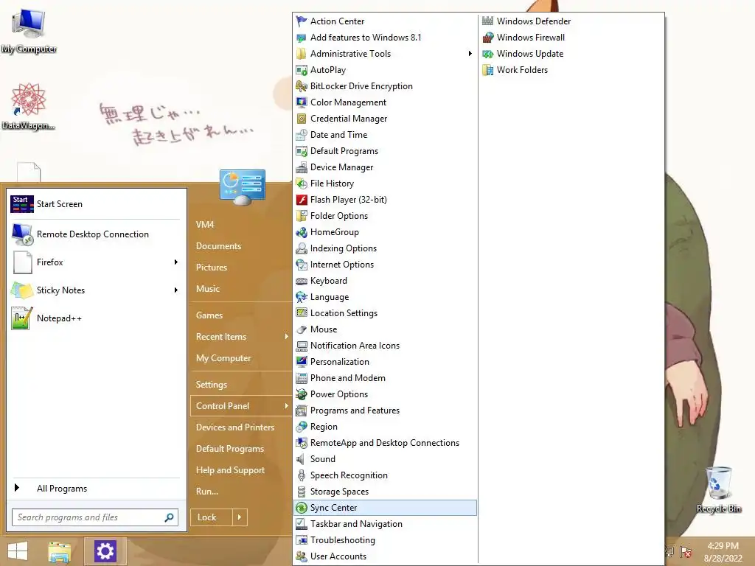
Task: Open the VM4 user folder link
Action: tap(205, 224)
